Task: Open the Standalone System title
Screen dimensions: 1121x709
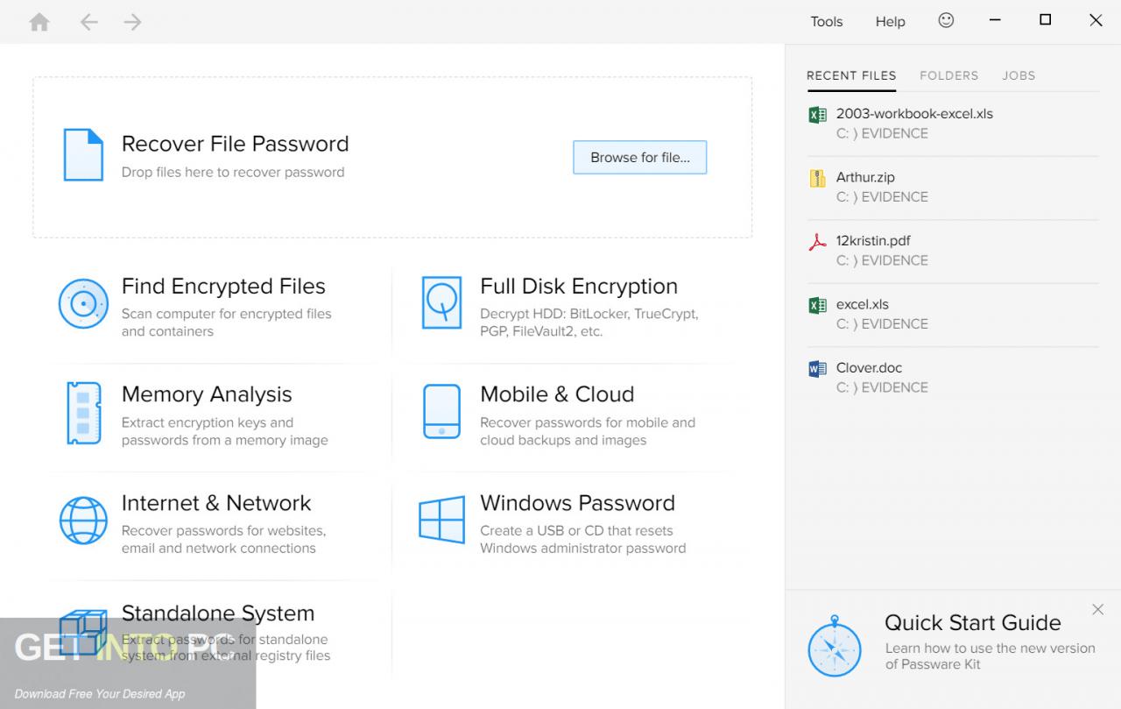Action: 218,613
